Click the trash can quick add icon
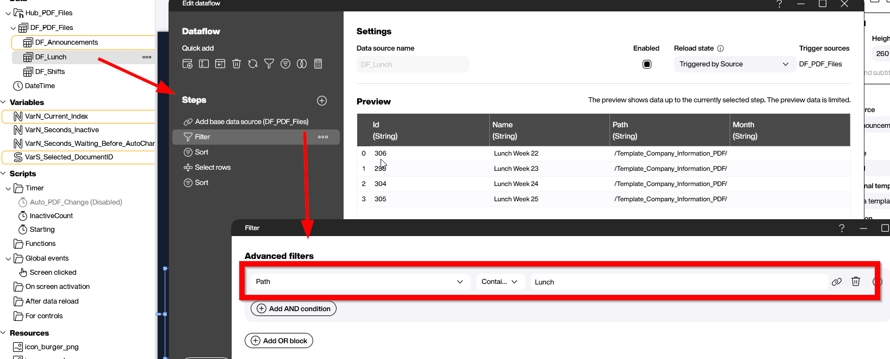890x359 pixels. click(236, 64)
